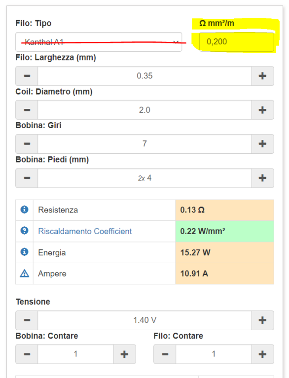
Task: Click info icon beside Energia
Action: (x=24, y=252)
